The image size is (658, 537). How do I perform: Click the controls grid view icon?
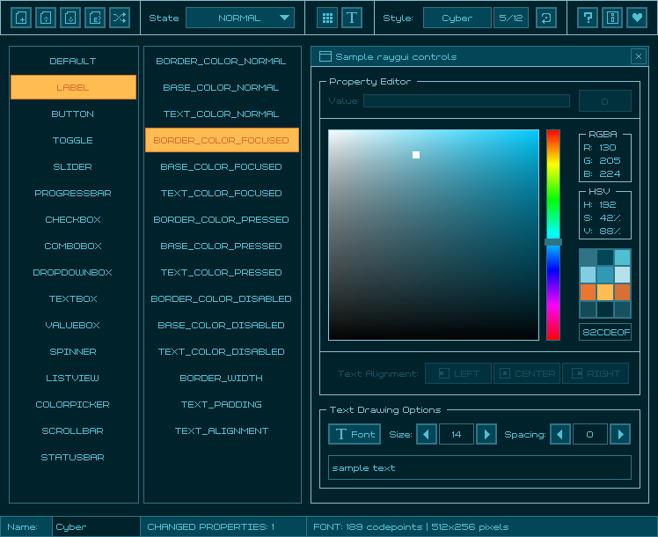(327, 18)
